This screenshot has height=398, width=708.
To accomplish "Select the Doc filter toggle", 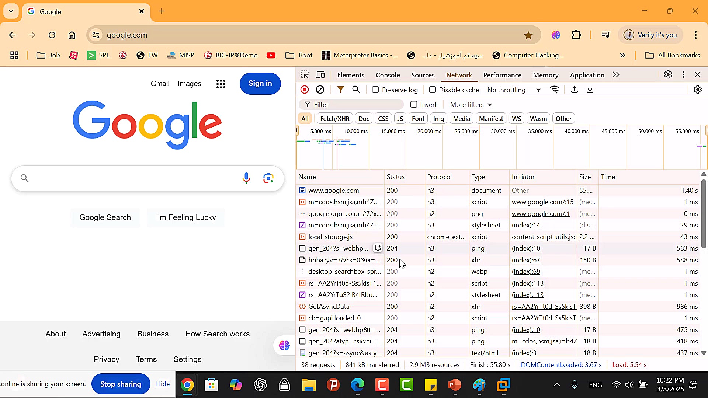I will point(364,119).
